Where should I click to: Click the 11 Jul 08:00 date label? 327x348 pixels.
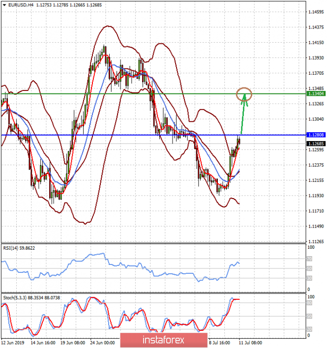251,343
